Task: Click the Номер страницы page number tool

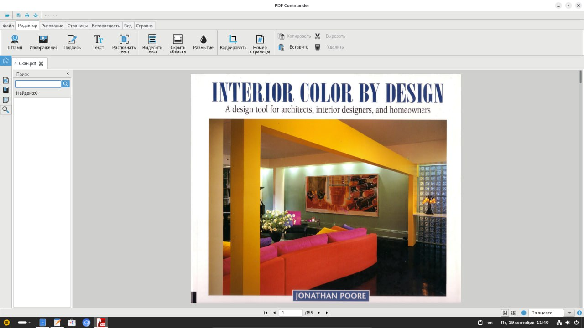Action: (260, 43)
